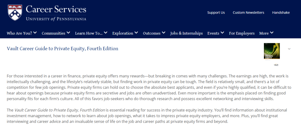Collapse the Vault Career Guide section chevron
Screen dimensions: 301x129
pos(289,49)
